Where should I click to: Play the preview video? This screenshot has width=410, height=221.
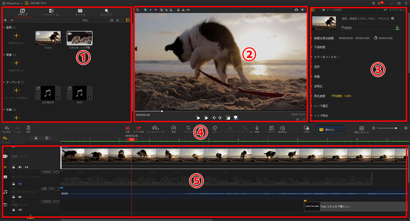click(198, 118)
